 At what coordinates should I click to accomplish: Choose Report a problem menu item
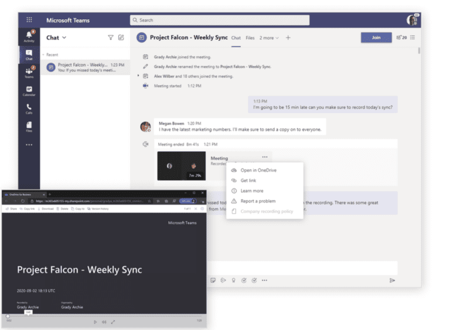pos(265,201)
